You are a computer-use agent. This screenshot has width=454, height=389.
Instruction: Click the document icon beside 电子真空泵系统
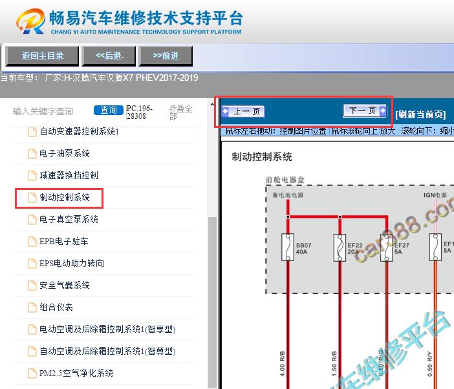(32, 220)
